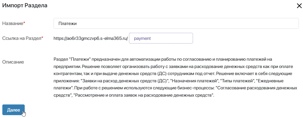Click red asterisk beside Название
Screen dimensions: 303x118
pos(24,23)
